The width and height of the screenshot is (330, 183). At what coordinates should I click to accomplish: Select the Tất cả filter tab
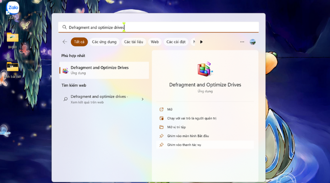pos(79,42)
